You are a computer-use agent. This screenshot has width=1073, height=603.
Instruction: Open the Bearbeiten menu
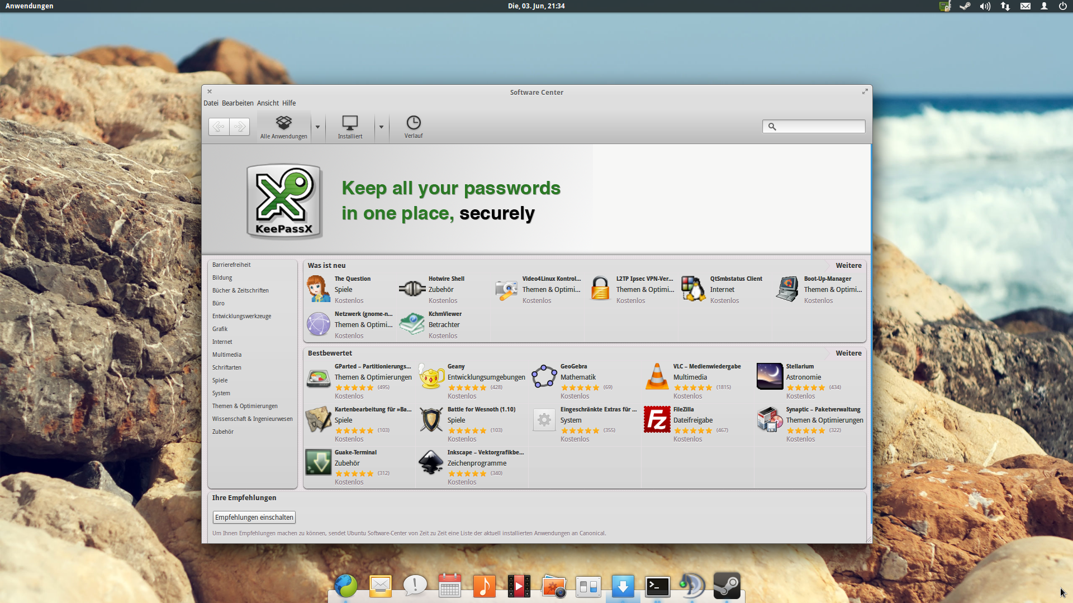tap(238, 103)
